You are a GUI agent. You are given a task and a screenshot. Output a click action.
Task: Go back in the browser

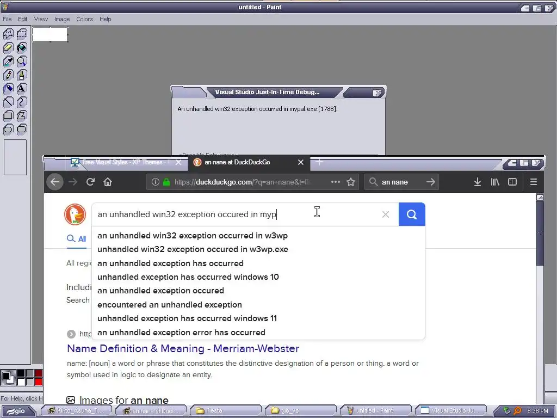(55, 182)
